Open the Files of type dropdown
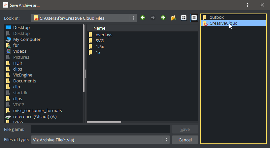 pyautogui.click(x=167, y=140)
